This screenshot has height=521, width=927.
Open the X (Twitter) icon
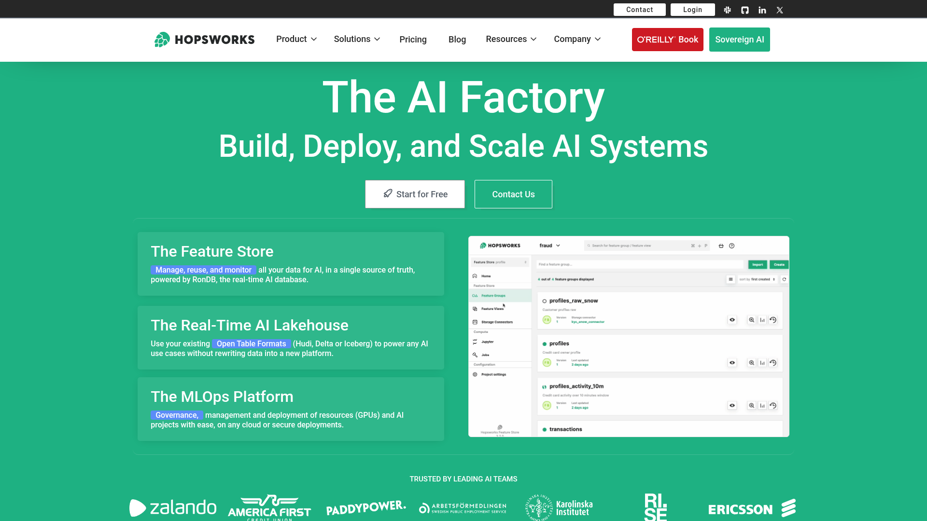coord(779,10)
